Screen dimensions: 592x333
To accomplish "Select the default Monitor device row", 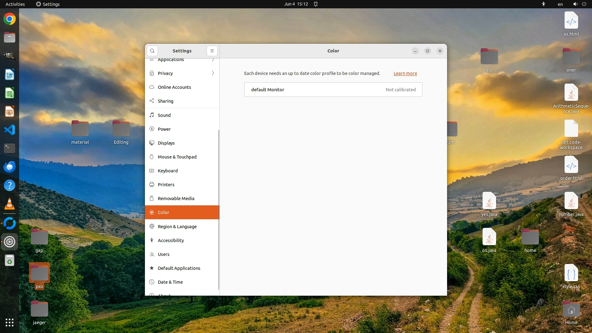I will coord(333,90).
